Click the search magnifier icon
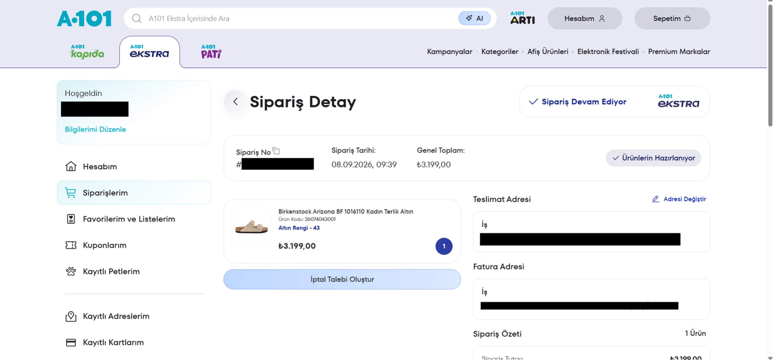The height and width of the screenshot is (360, 774). coord(136,18)
